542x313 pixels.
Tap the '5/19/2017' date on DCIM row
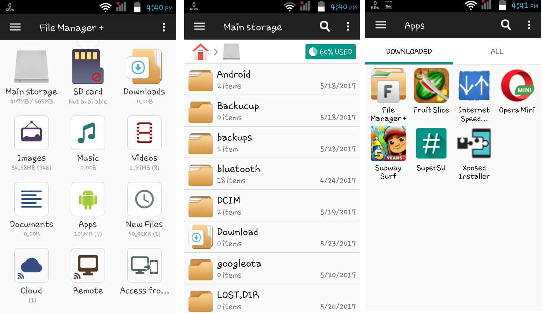(338, 212)
